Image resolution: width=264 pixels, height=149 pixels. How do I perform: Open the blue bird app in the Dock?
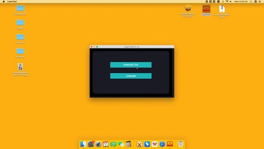coord(147,144)
